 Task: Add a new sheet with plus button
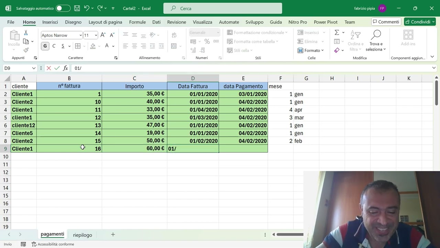click(x=113, y=235)
